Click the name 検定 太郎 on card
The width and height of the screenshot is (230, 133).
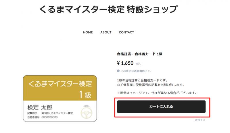click(x=40, y=107)
